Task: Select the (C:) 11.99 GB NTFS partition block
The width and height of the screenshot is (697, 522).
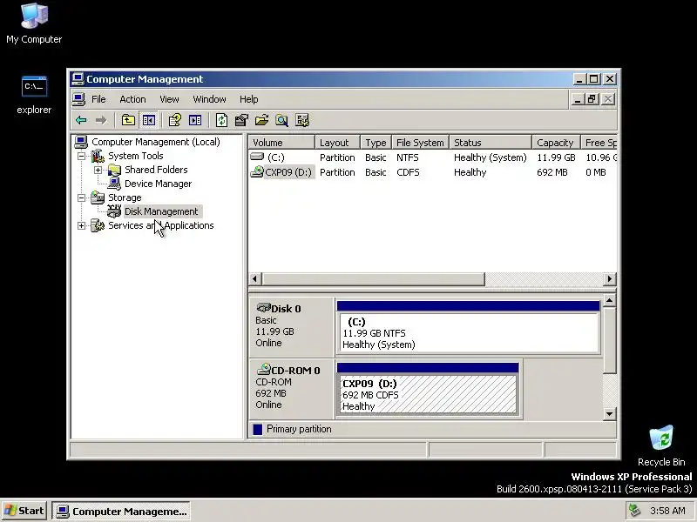Action: (469, 328)
